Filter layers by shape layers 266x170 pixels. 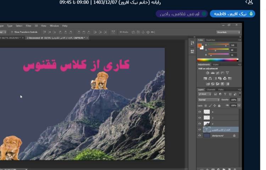(230, 94)
